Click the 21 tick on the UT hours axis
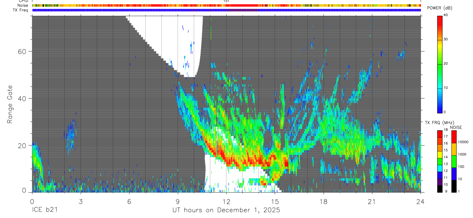This screenshot has height=218, width=473. (x=372, y=201)
